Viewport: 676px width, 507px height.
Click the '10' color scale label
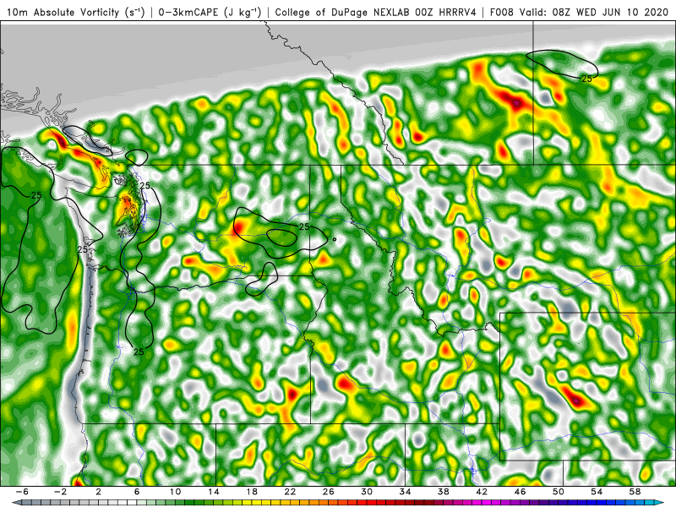(175, 492)
